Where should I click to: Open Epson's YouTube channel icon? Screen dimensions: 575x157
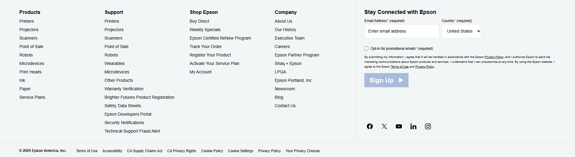399,127
